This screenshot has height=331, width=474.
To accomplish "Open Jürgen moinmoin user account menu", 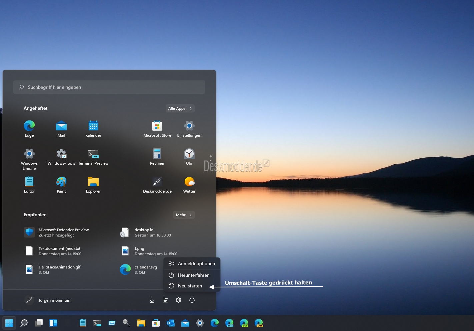I will coord(47,300).
